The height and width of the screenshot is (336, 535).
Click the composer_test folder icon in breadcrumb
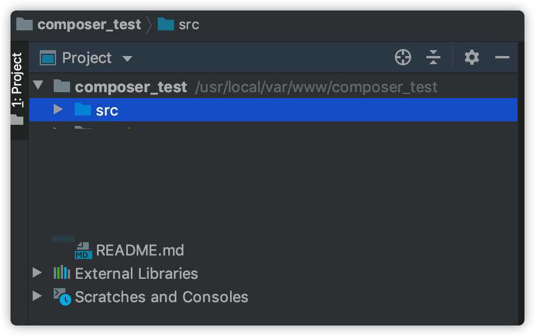25,24
